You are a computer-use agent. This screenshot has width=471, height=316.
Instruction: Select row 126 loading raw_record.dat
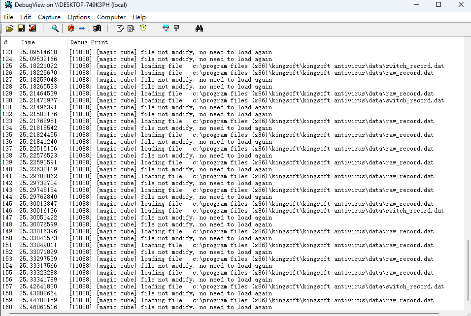click(x=233, y=73)
